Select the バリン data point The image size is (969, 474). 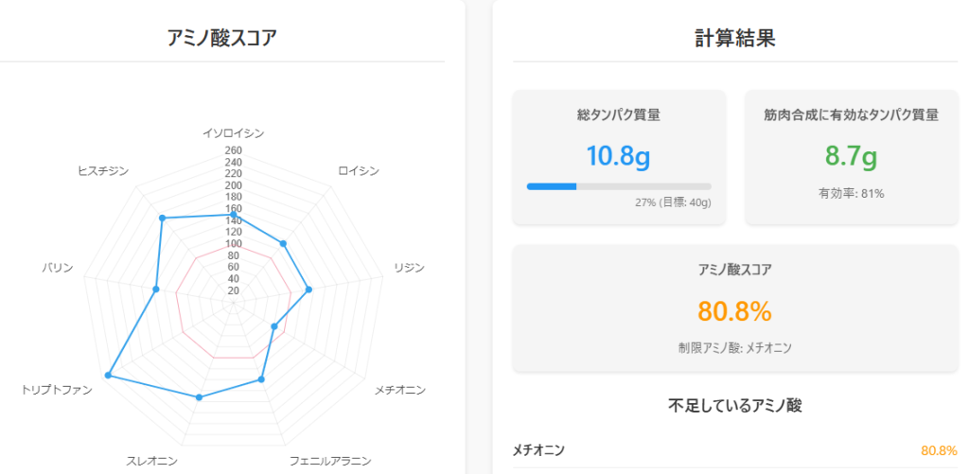(156, 290)
